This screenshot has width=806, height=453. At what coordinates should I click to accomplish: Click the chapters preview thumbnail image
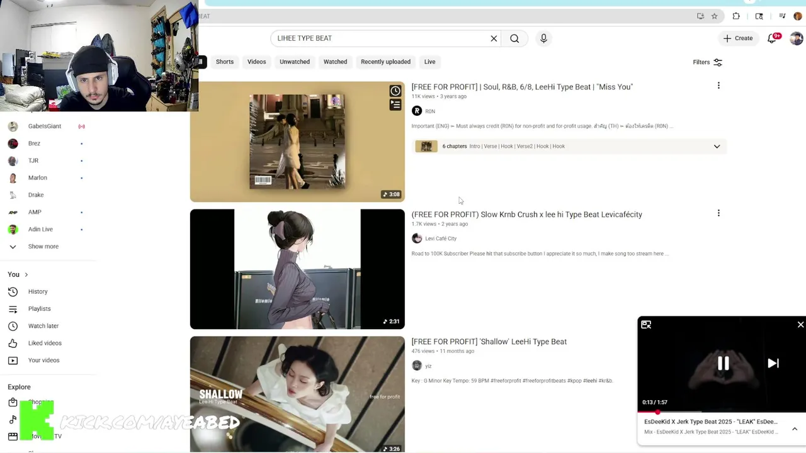pyautogui.click(x=426, y=147)
